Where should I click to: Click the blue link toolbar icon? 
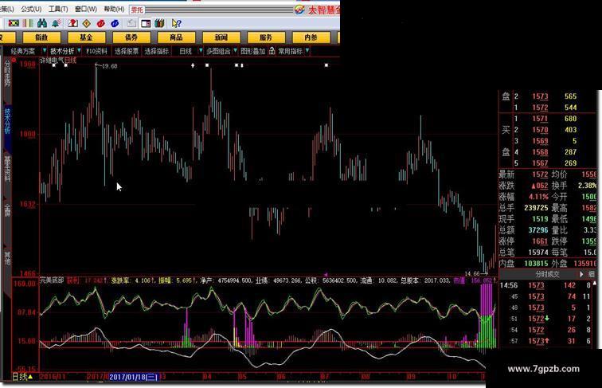click(115, 23)
